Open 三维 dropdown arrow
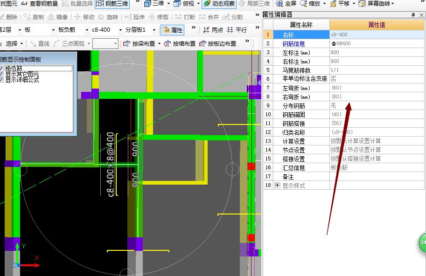The height and width of the screenshot is (276, 426). click(168, 4)
